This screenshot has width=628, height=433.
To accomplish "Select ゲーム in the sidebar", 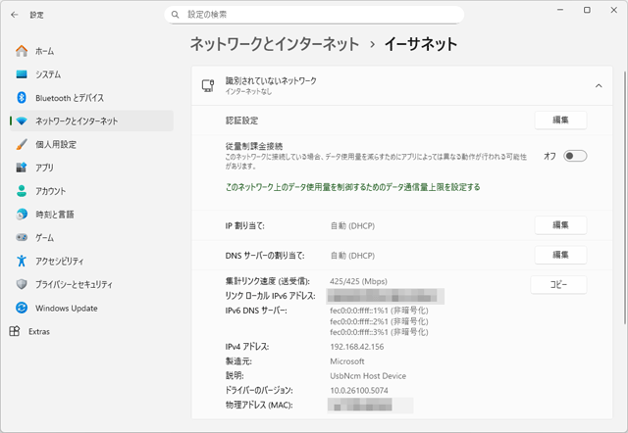I will pos(44,238).
